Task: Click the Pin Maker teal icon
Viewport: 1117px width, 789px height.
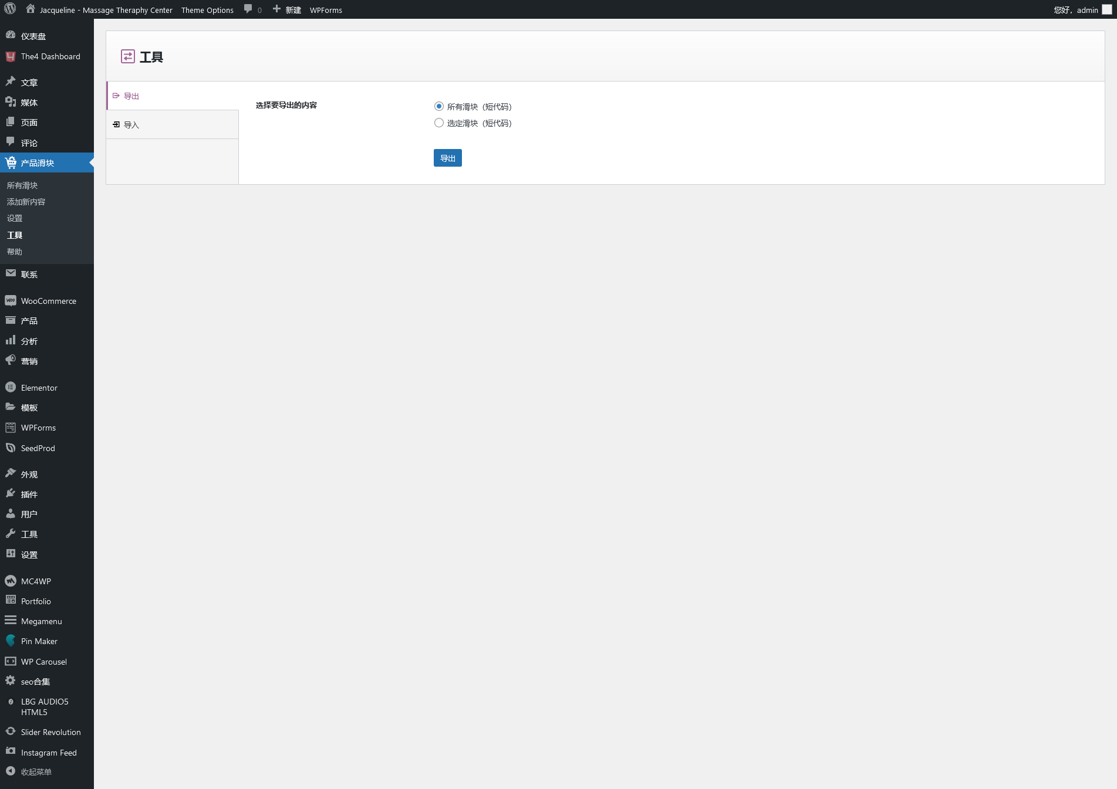Action: pos(11,641)
